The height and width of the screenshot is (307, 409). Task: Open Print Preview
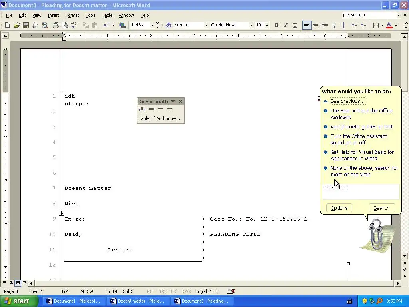65,25
